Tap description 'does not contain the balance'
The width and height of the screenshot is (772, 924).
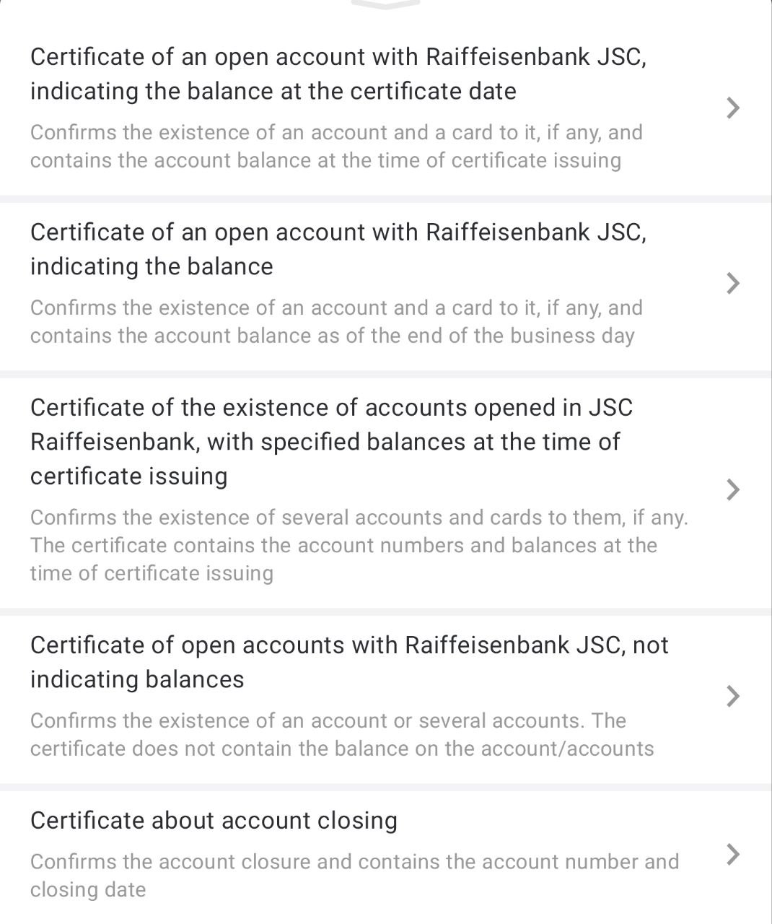342,749
